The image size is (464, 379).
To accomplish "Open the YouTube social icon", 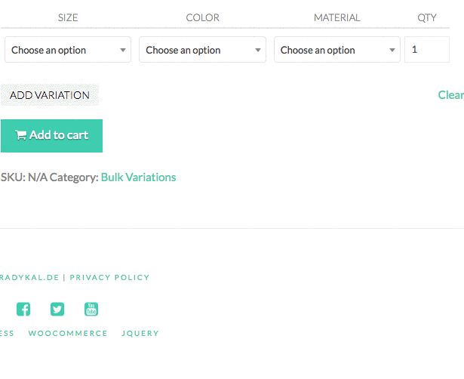I will [x=91, y=309].
